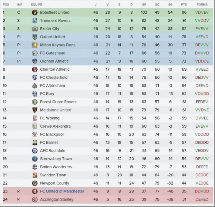The width and height of the screenshot is (215, 207).
Task: Click the EQUIPE column header
Action: click(37, 4)
